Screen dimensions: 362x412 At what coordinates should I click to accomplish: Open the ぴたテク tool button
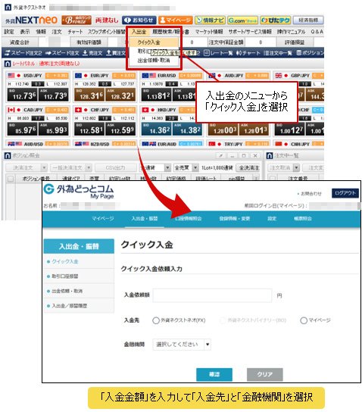(x=276, y=20)
